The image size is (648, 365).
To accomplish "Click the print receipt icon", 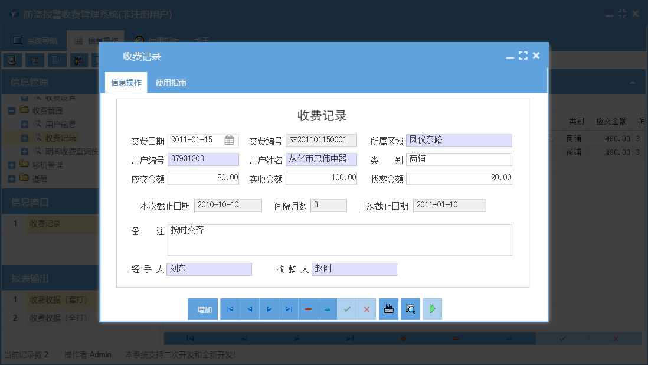I will tap(388, 308).
